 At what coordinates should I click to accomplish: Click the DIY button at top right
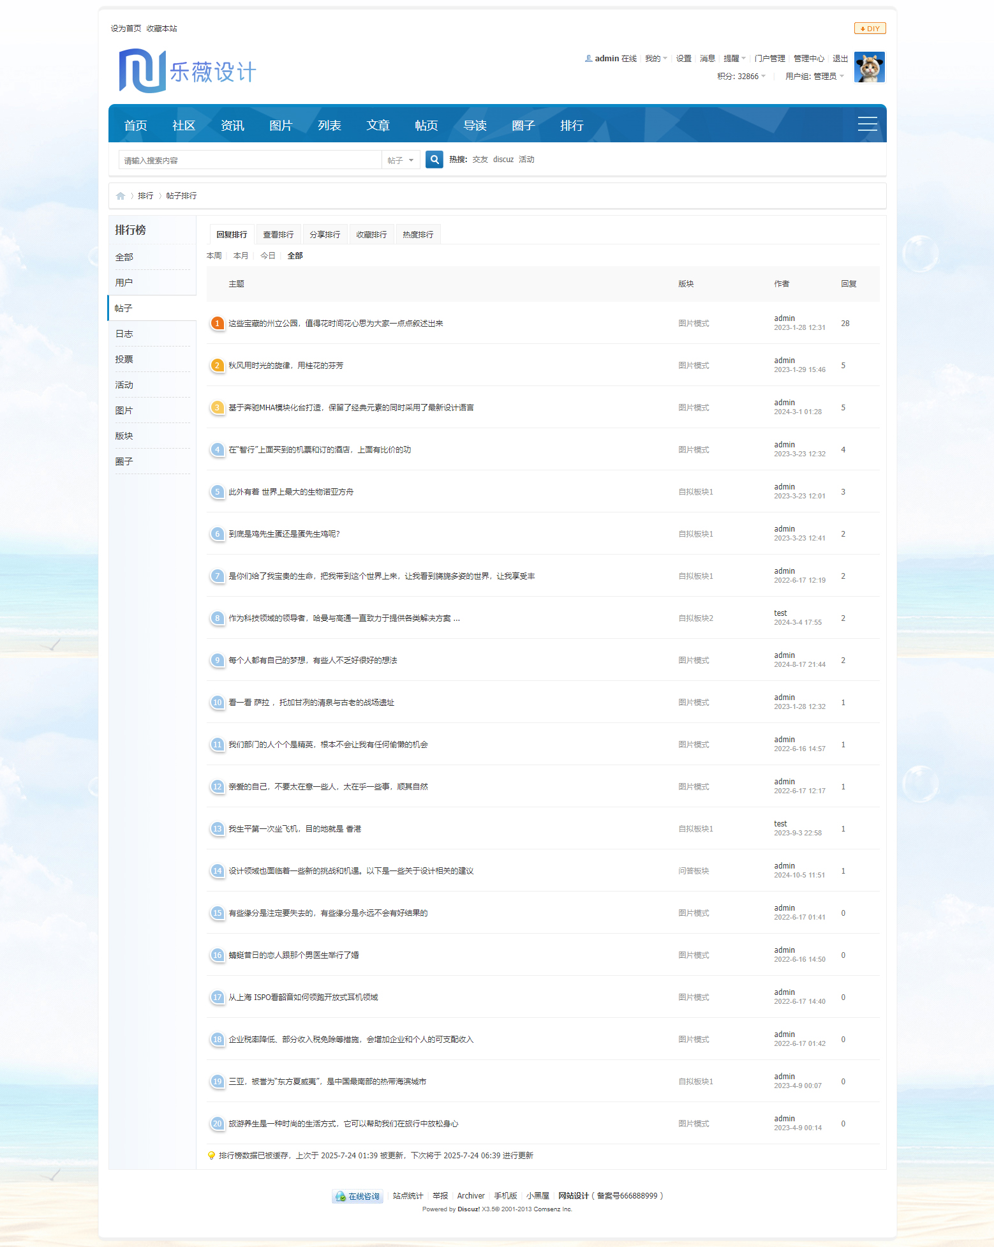click(x=870, y=29)
